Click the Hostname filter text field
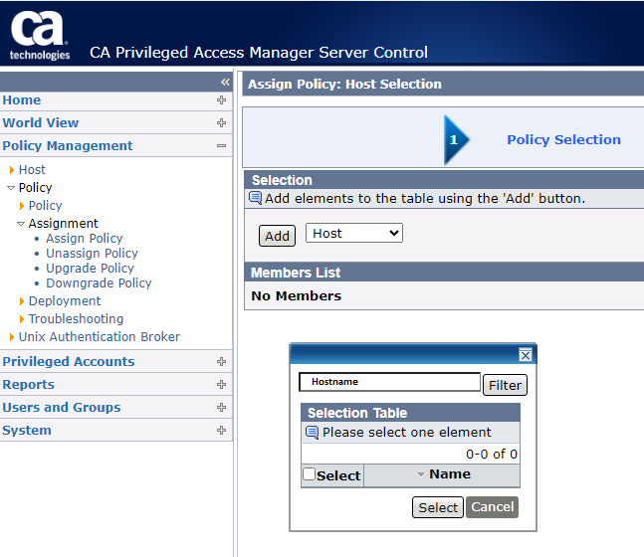The width and height of the screenshot is (644, 557). point(389,382)
